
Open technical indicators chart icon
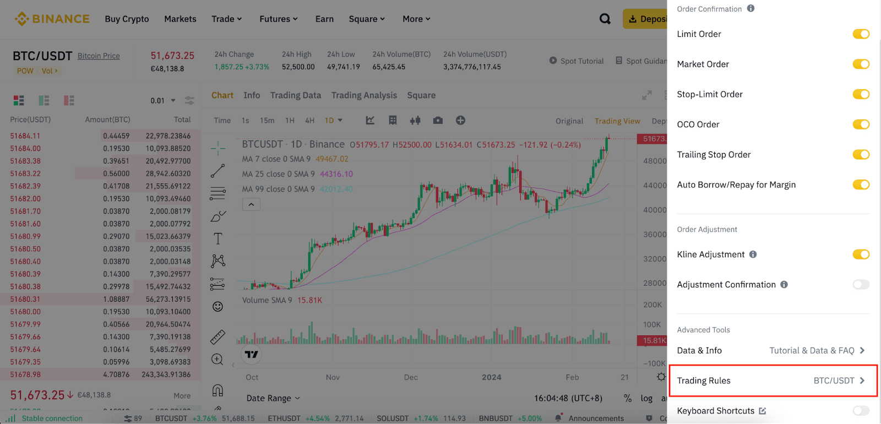(370, 121)
